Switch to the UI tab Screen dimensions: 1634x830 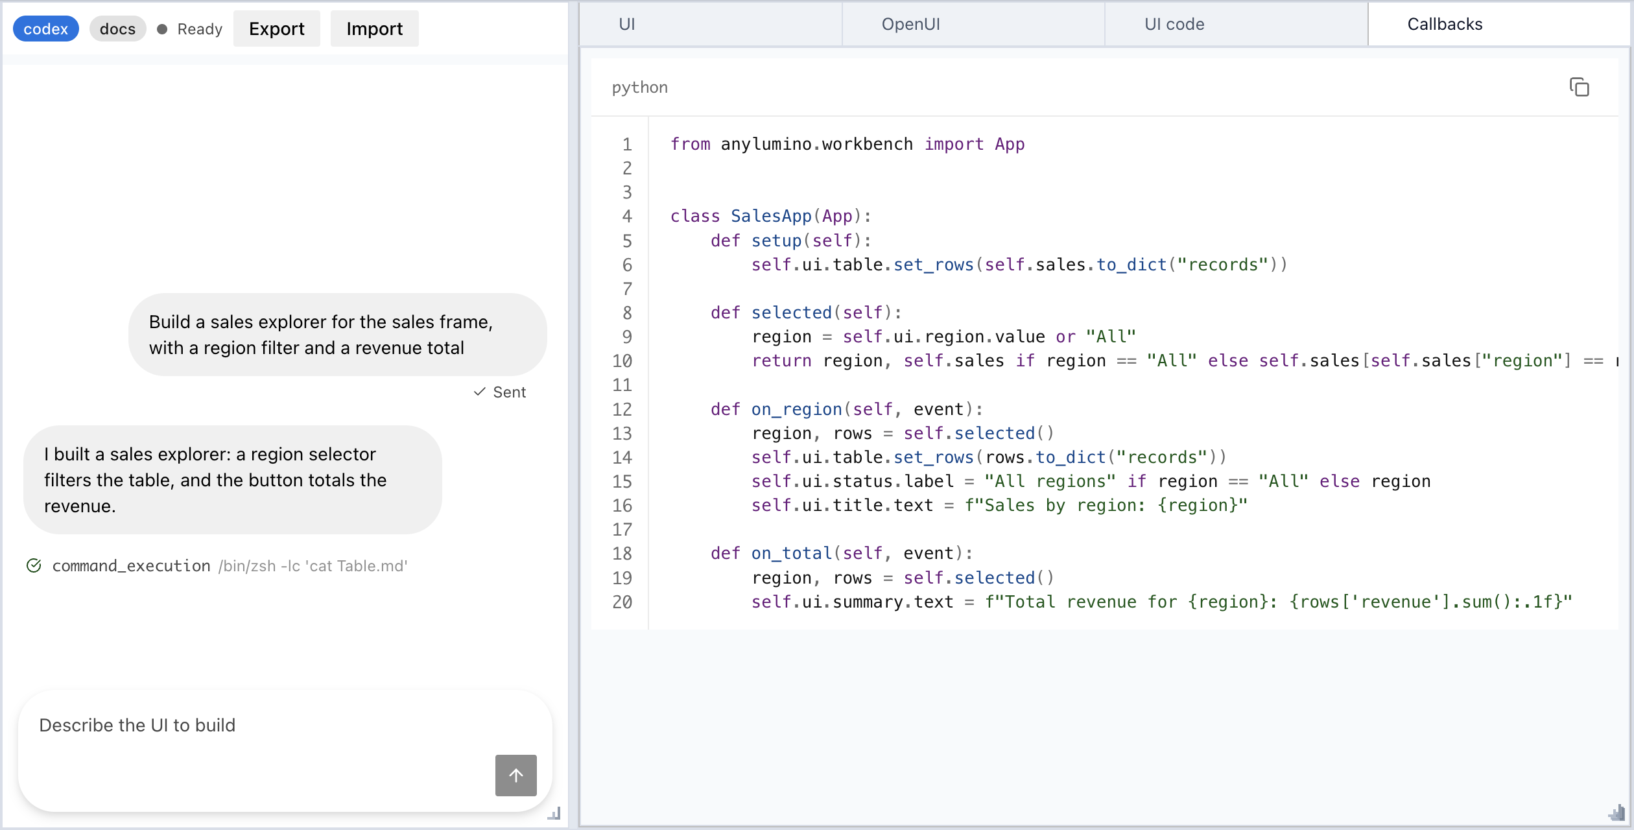(x=711, y=24)
